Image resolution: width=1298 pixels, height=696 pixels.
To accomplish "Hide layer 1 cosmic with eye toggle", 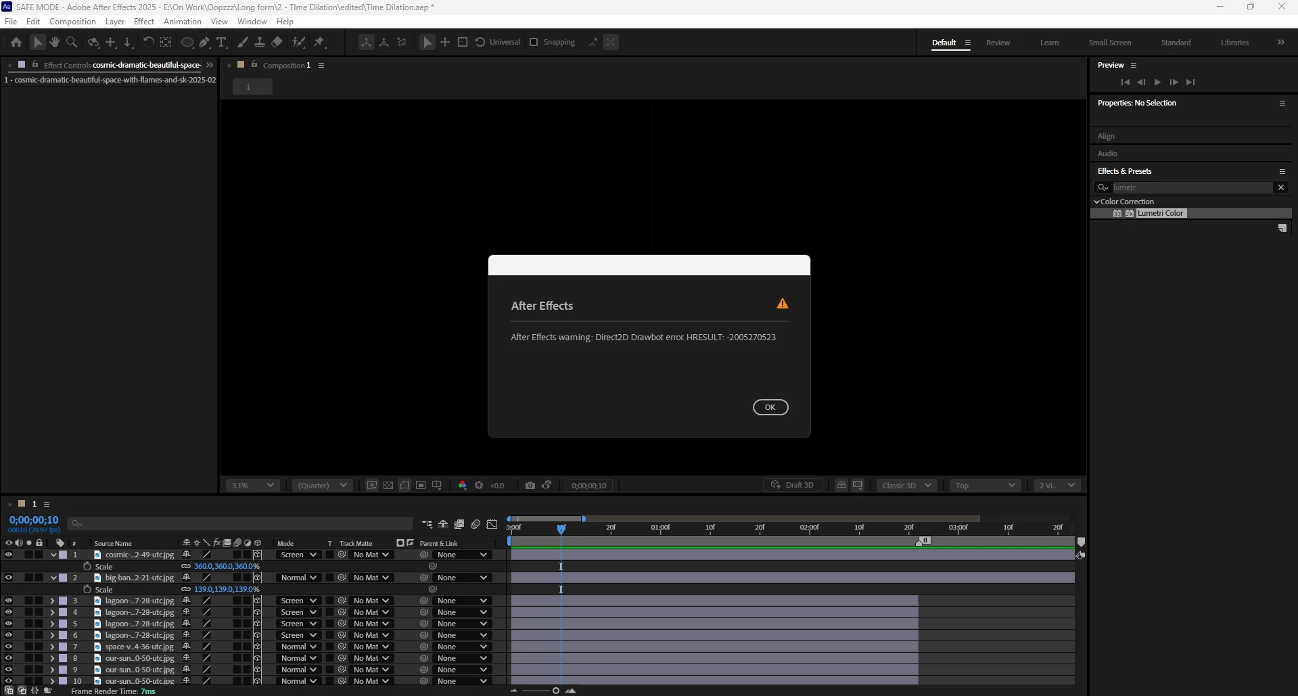I will click(x=8, y=555).
